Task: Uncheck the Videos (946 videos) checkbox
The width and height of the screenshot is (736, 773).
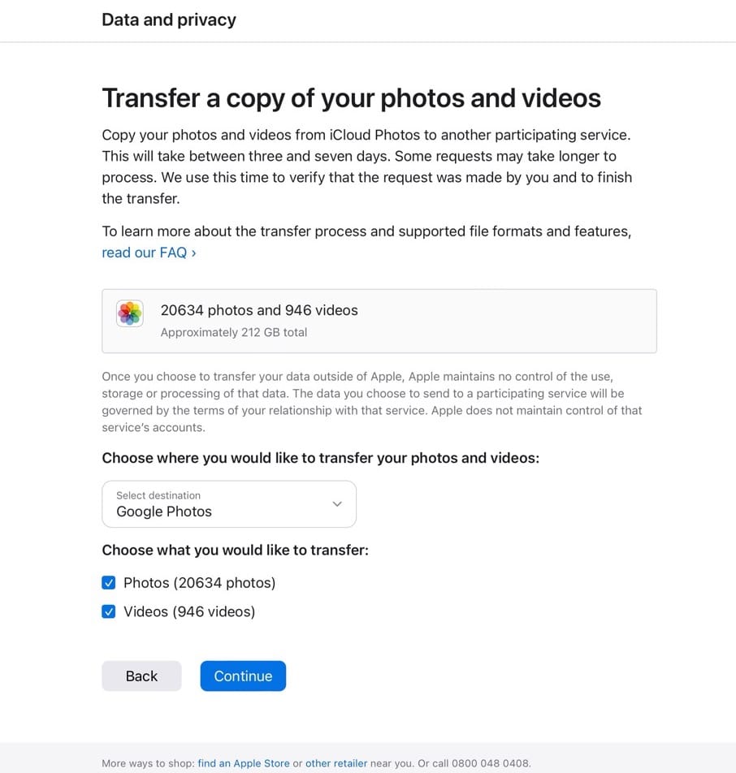Action: click(109, 611)
